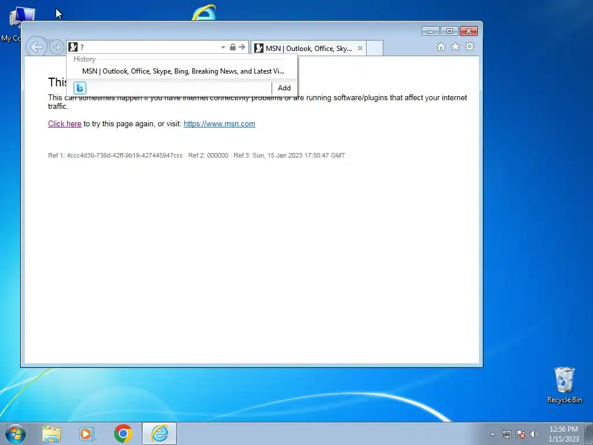Show hidden tray icons arrow
The height and width of the screenshot is (445, 593).
click(492, 434)
